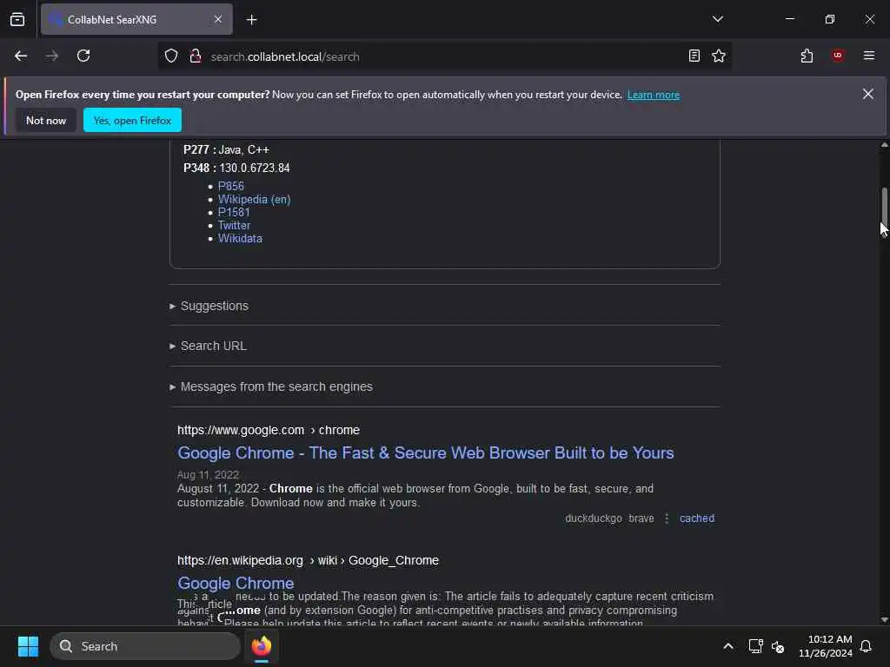Open network display tray icon
The width and height of the screenshot is (890, 667).
(x=755, y=646)
